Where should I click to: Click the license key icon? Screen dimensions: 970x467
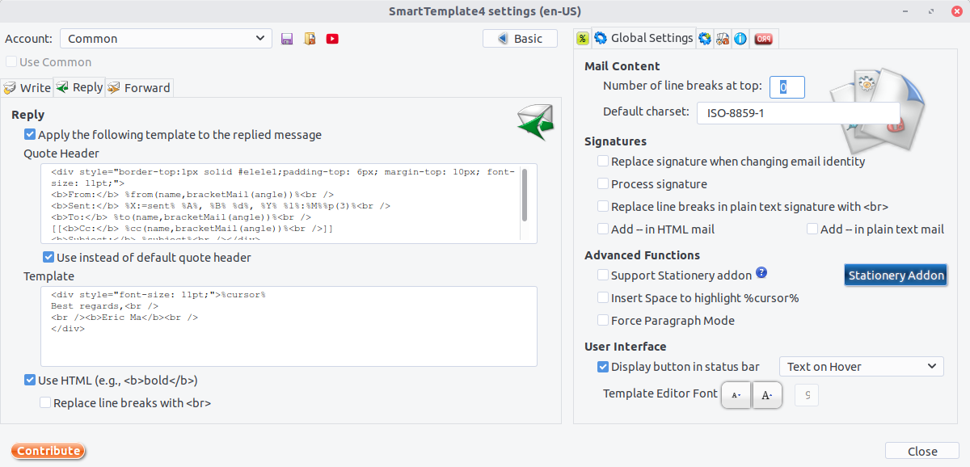click(x=722, y=38)
